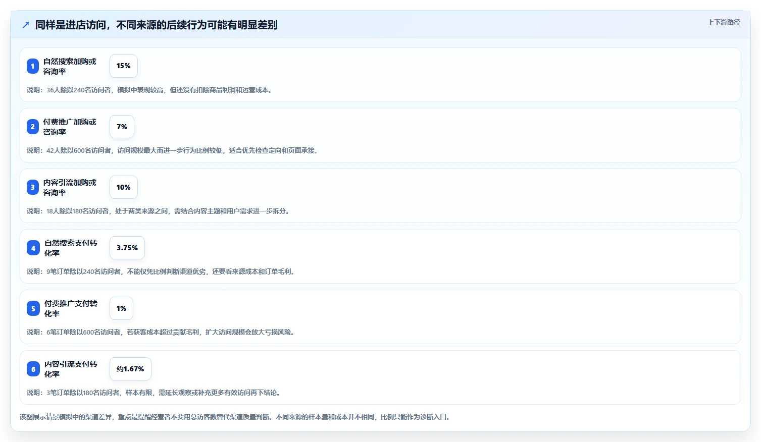Select number badge 5 for 付费推广支付转化率
Image resolution: width=761 pixels, height=442 pixels.
point(33,308)
